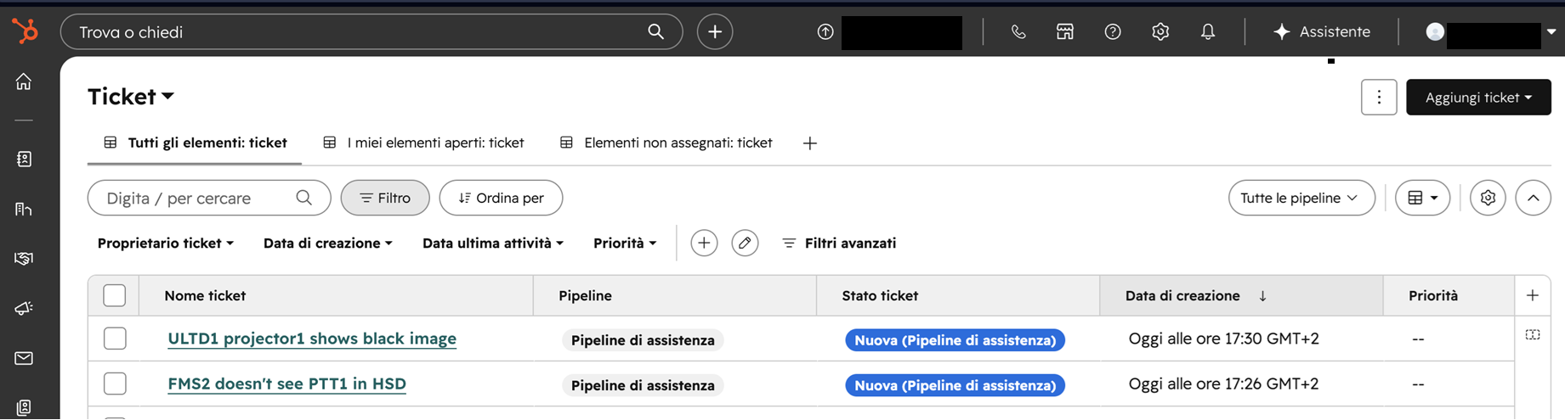The width and height of the screenshot is (1565, 420).
Task: Open the envelope Inbox icon in the sidebar
Action: point(24,358)
